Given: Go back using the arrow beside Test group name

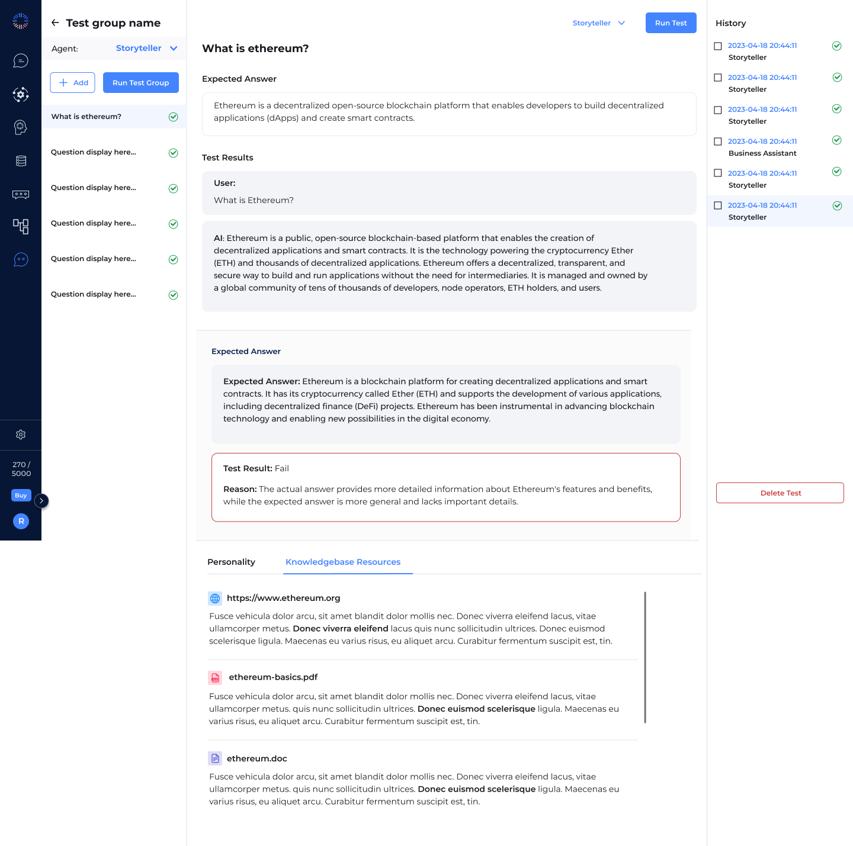Looking at the screenshot, I should (x=55, y=22).
